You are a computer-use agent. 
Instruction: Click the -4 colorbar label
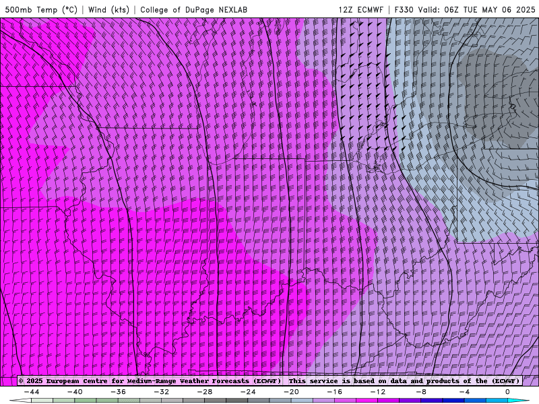465,392
